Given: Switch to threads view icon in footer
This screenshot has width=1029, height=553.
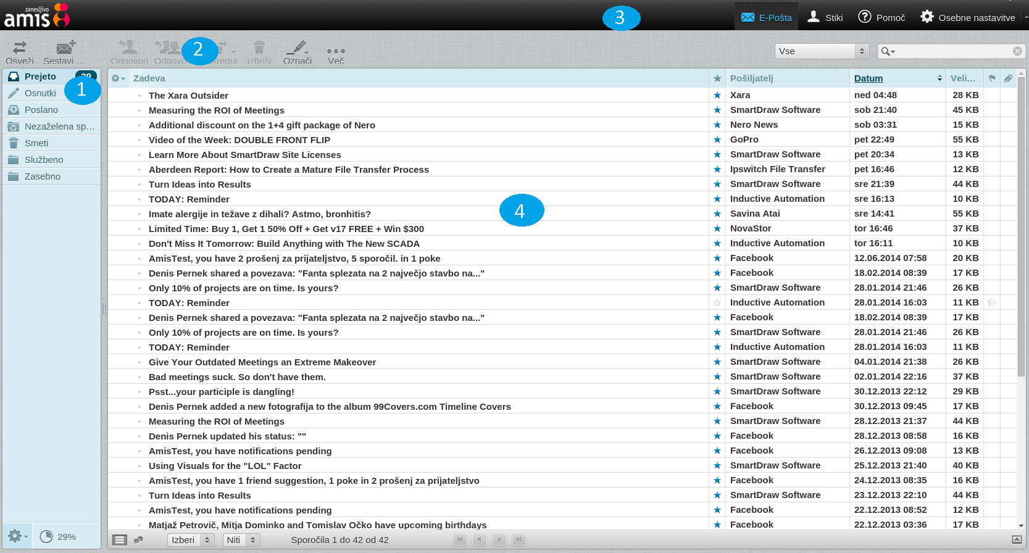Looking at the screenshot, I should click(138, 540).
